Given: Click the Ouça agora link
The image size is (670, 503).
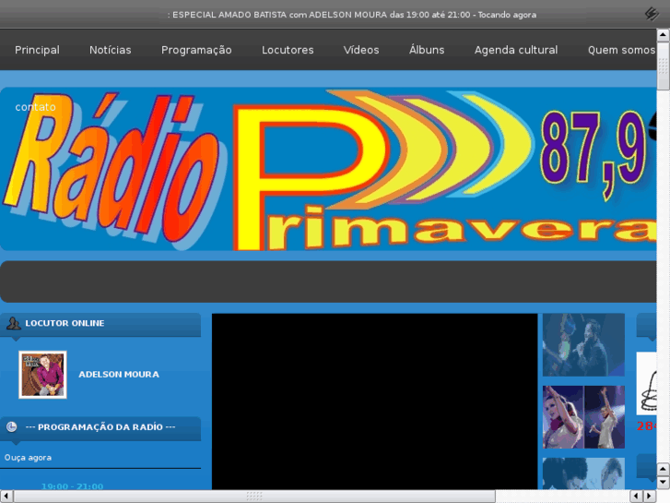Looking at the screenshot, I should coord(28,458).
